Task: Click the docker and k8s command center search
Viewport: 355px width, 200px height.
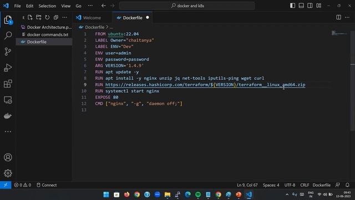Action: pos(187,6)
